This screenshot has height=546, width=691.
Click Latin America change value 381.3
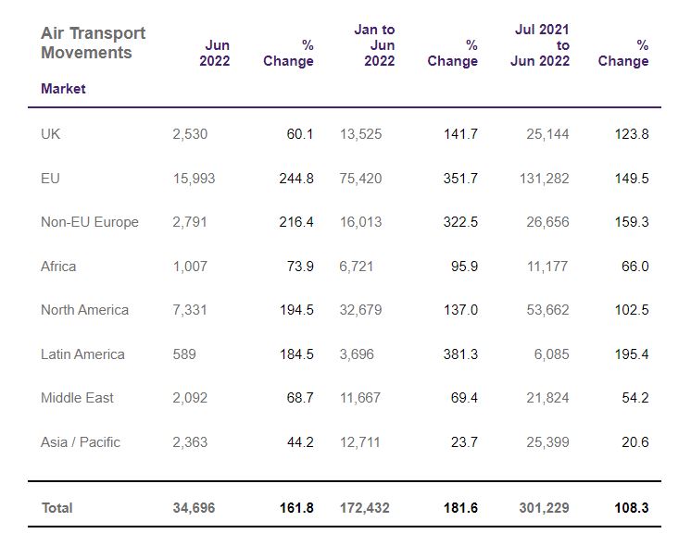click(x=460, y=354)
